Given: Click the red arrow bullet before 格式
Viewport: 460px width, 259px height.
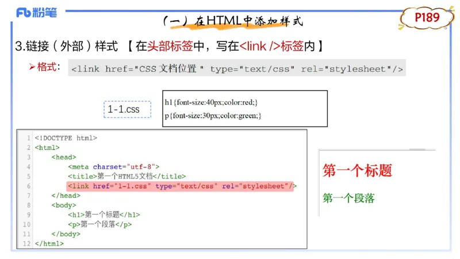Looking at the screenshot, I should tap(32, 67).
